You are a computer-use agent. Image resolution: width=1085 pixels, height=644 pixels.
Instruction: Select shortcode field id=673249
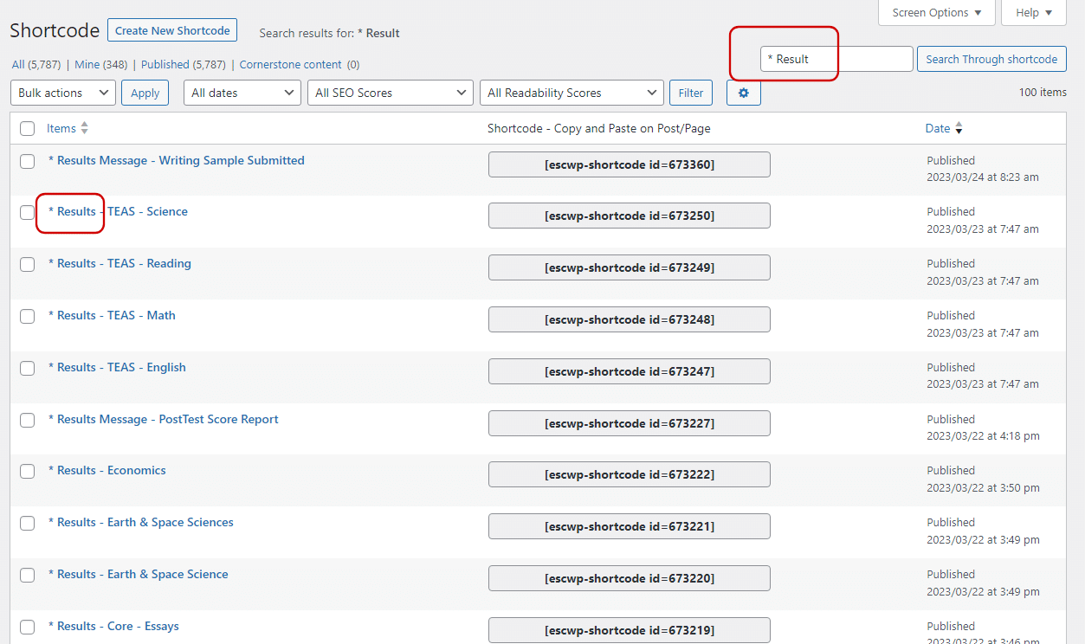pyautogui.click(x=630, y=267)
